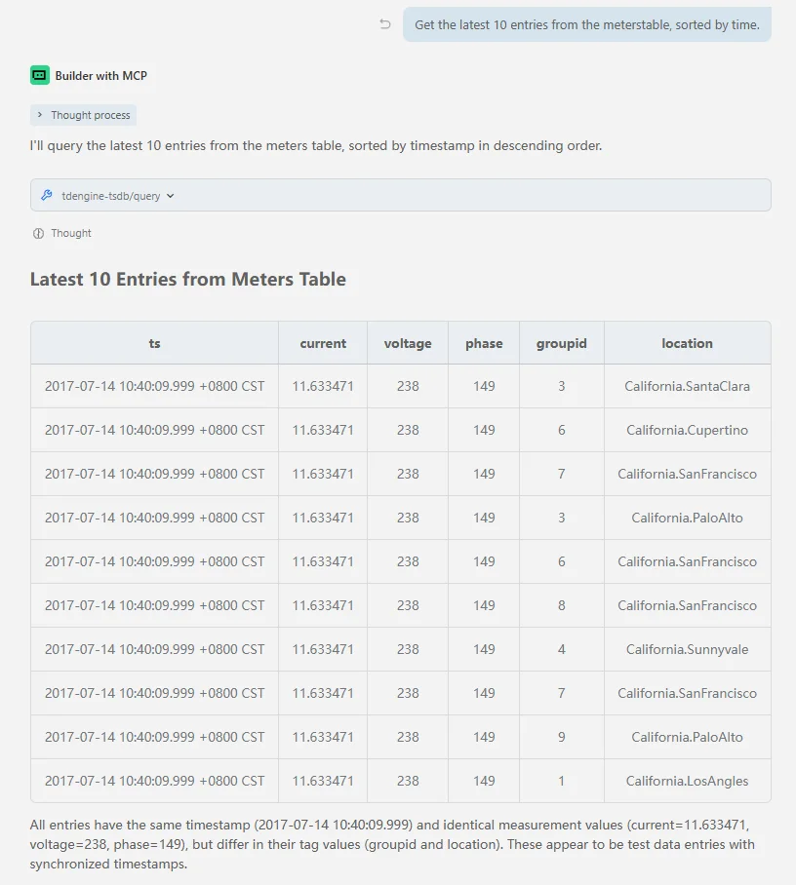The height and width of the screenshot is (885, 796).
Task: Expand the Thought process section
Action: click(83, 115)
